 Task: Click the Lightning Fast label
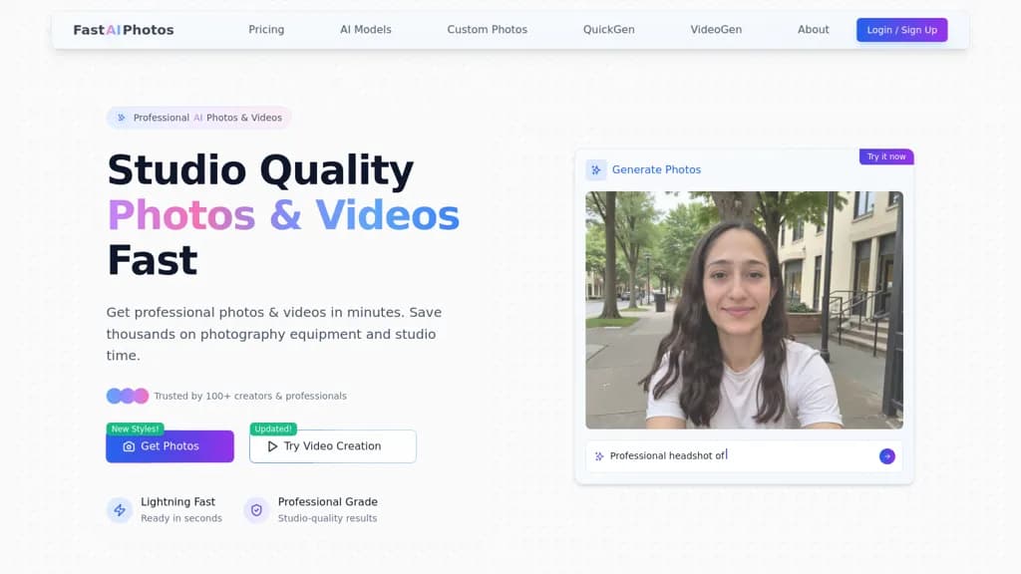[x=177, y=502]
